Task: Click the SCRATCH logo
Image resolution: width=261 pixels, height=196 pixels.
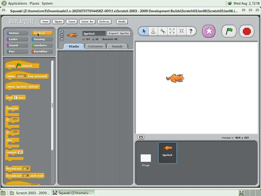Action: (21, 21)
